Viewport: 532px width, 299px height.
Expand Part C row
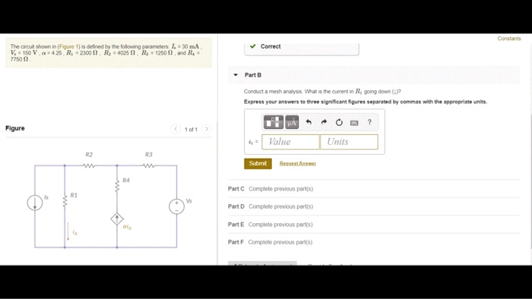point(374,189)
